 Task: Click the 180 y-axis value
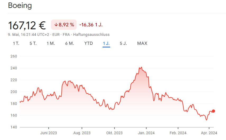click(x=14, y=104)
